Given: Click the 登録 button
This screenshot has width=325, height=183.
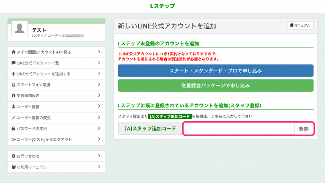Looking at the screenshot, I should tap(304, 129).
